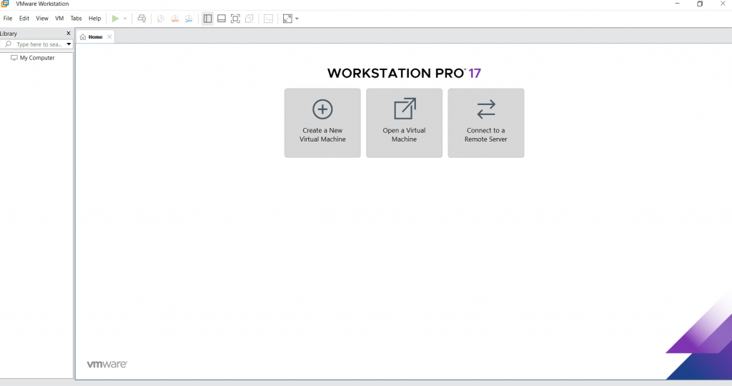The image size is (732, 386).
Task: Click the console view toolbar icon
Action: [x=269, y=19]
